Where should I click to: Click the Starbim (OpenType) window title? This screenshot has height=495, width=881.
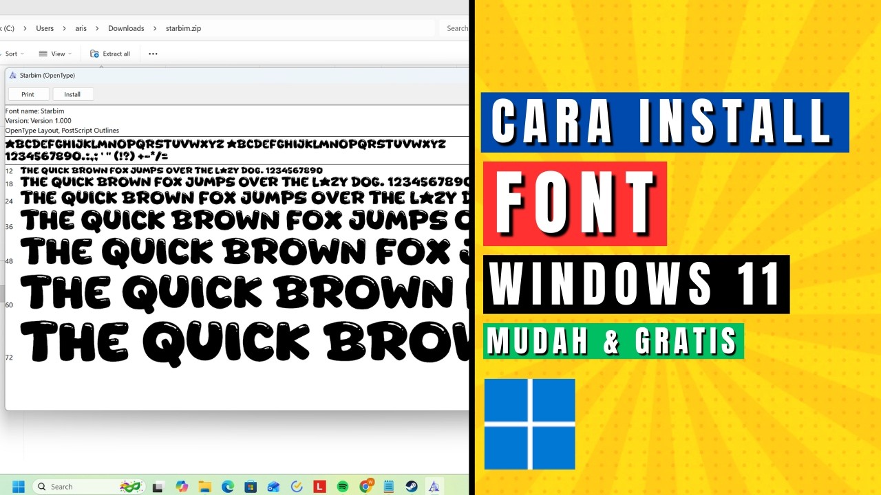point(47,75)
